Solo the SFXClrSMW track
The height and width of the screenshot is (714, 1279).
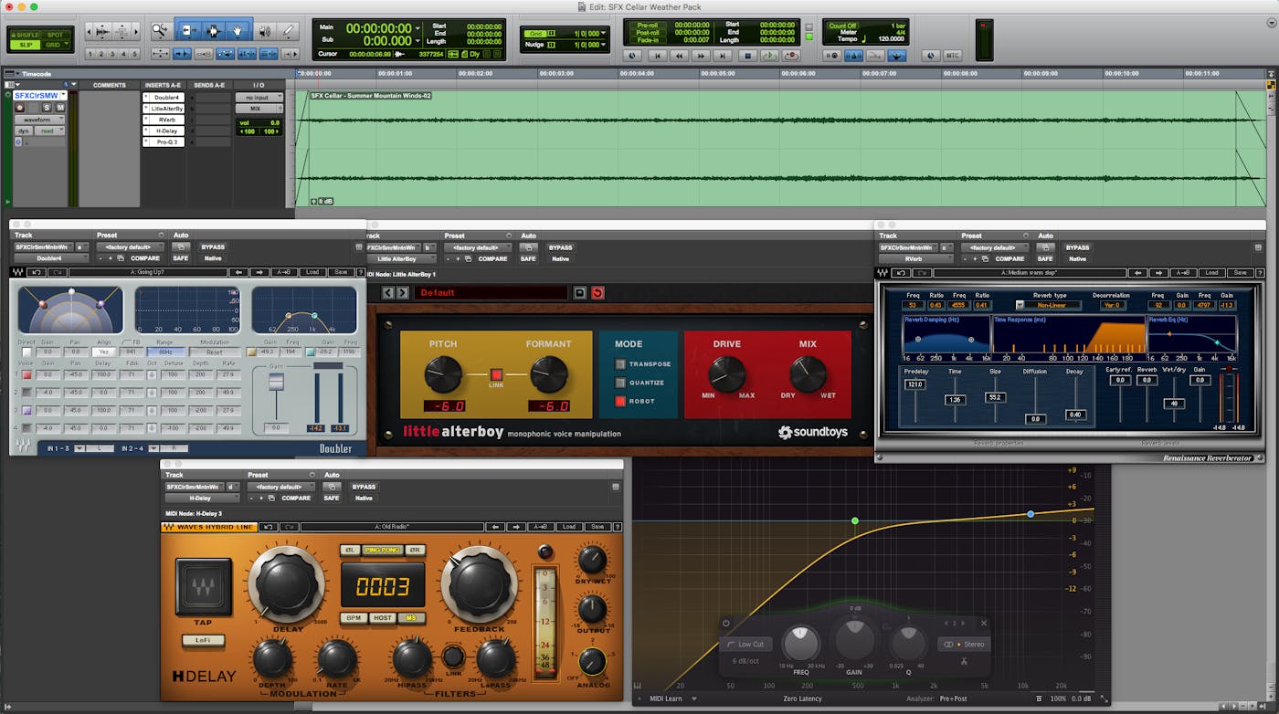[47, 108]
